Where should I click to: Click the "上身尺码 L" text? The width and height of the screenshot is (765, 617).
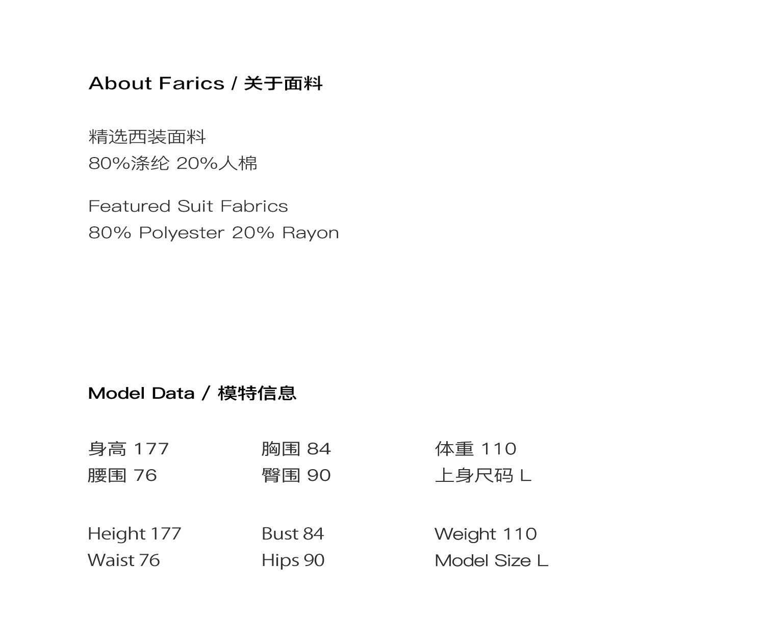483,475
